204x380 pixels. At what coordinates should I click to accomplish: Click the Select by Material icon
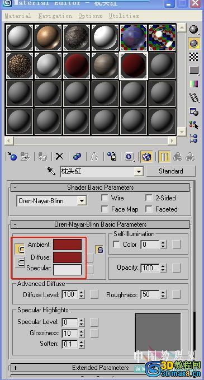(194, 125)
